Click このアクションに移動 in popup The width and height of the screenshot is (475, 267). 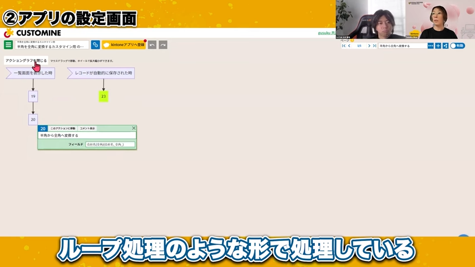point(63,128)
